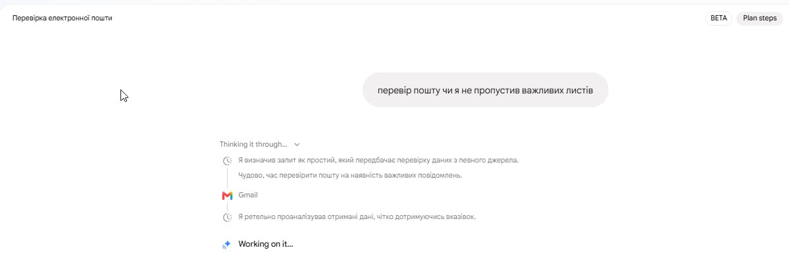Click the 'Thinking it through...' header text
Image resolution: width=789 pixels, height=273 pixels.
[253, 144]
